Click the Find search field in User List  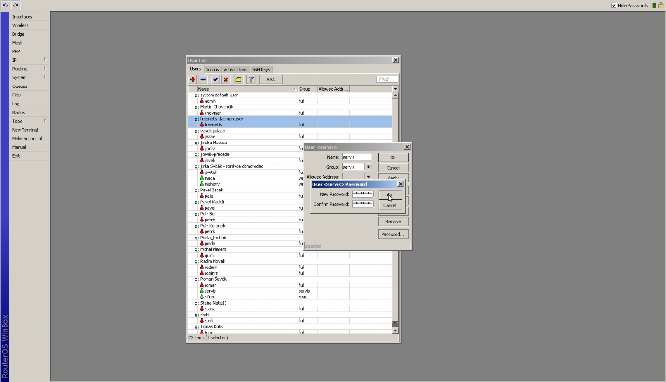tap(387, 79)
